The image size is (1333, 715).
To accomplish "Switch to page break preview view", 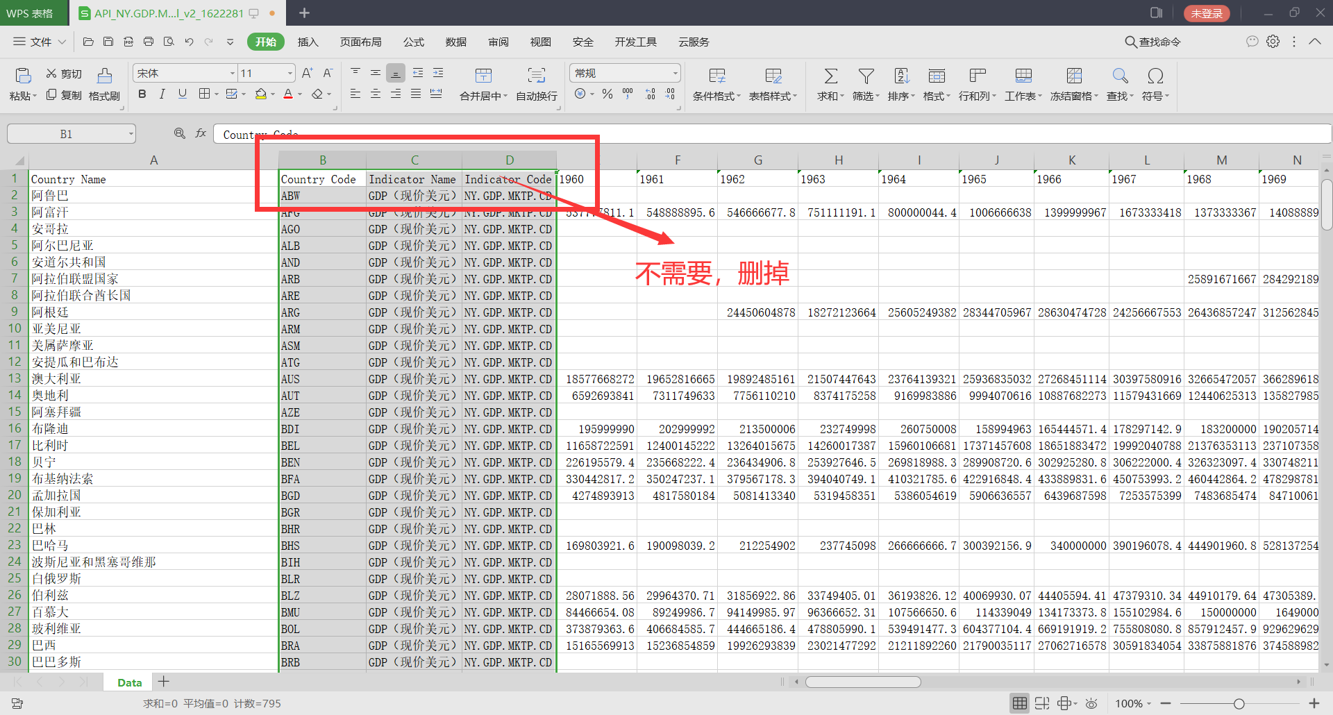I will click(x=1042, y=703).
